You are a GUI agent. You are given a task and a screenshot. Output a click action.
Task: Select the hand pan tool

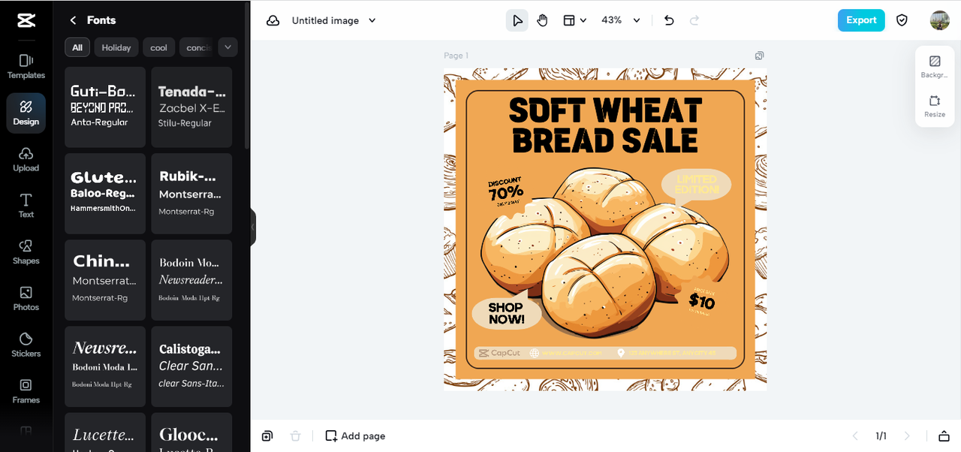pyautogui.click(x=542, y=20)
